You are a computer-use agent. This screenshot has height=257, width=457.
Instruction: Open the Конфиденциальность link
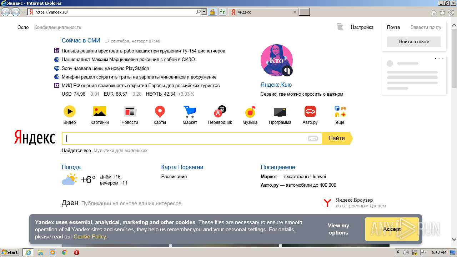58,27
